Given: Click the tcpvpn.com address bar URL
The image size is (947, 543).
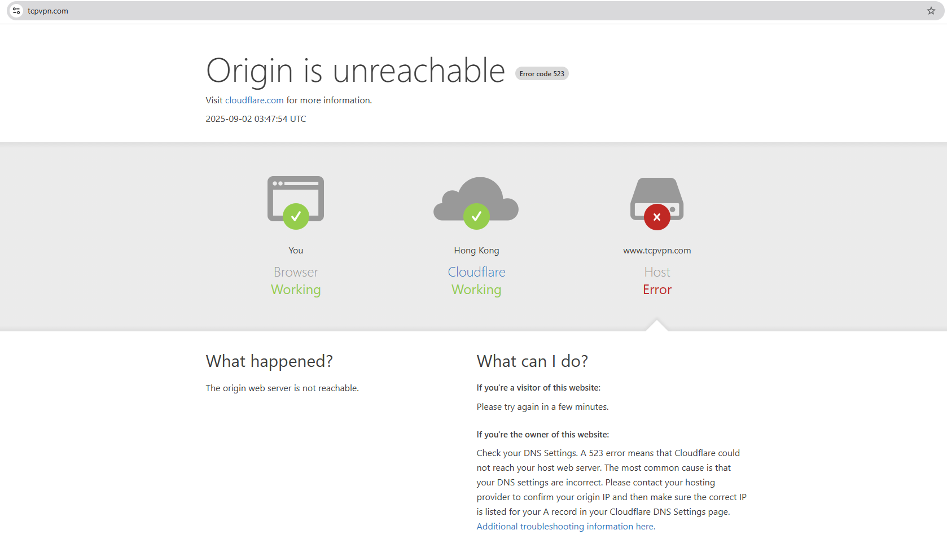Looking at the screenshot, I should click(48, 11).
